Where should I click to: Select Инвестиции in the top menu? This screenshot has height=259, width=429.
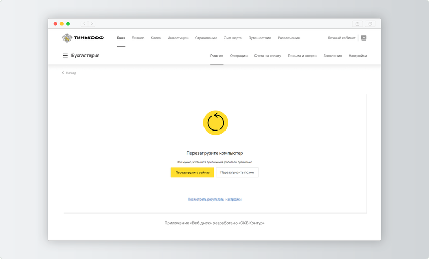point(178,38)
